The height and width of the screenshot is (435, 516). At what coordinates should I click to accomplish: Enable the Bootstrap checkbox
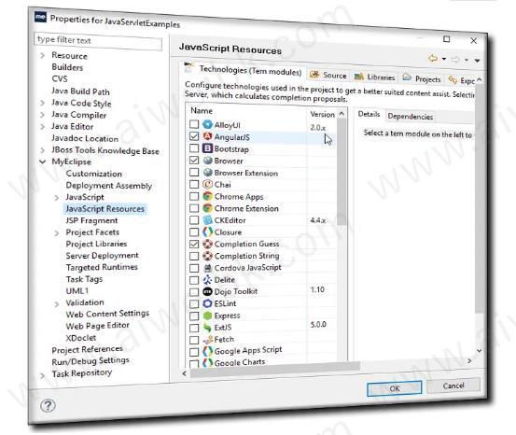coord(194,148)
